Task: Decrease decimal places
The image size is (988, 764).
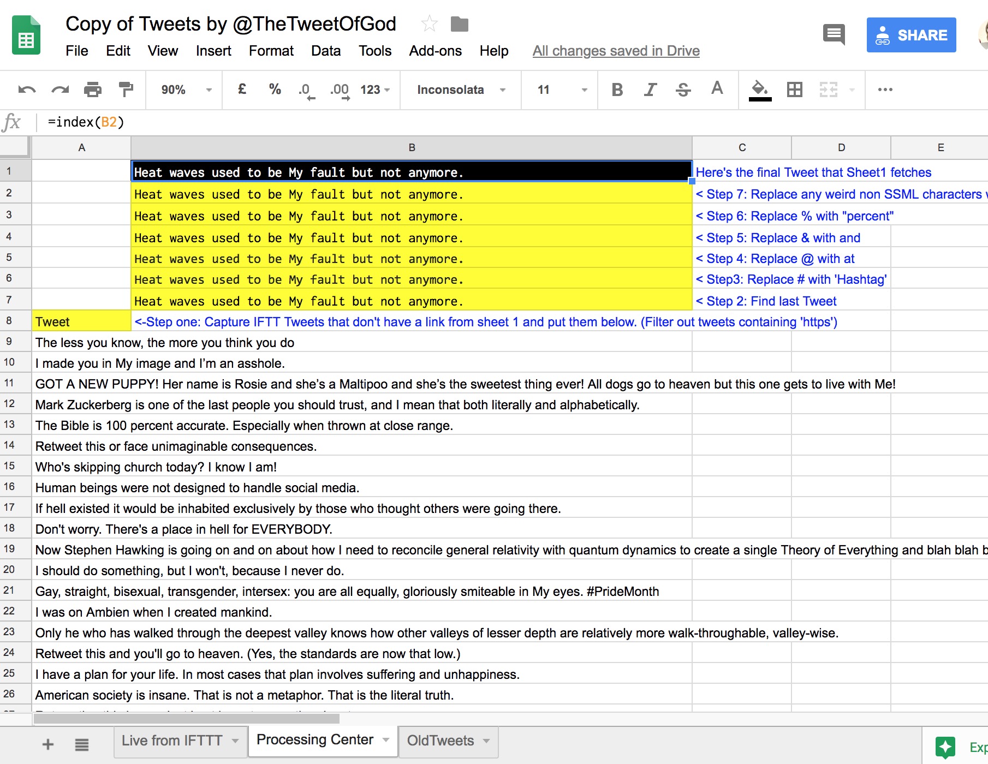Action: coord(307,90)
